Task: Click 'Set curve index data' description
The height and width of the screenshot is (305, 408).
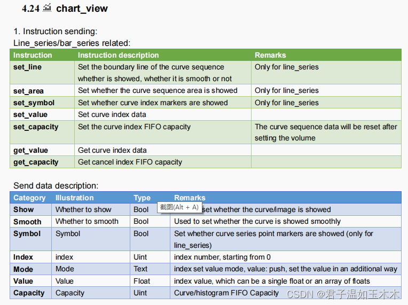Action: [112, 114]
